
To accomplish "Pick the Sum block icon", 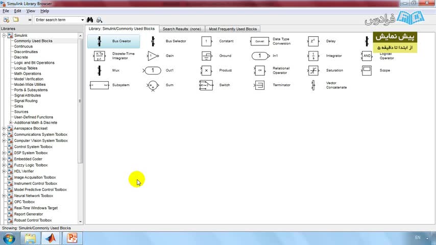I will pos(153,85).
